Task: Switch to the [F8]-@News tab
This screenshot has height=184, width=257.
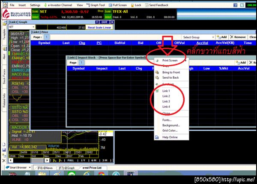Action: pos(45,168)
